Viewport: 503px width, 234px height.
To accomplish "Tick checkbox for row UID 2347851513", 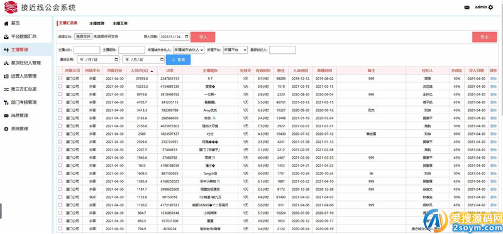I will point(60,78).
